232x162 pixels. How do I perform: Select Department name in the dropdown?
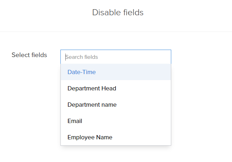tap(92, 105)
